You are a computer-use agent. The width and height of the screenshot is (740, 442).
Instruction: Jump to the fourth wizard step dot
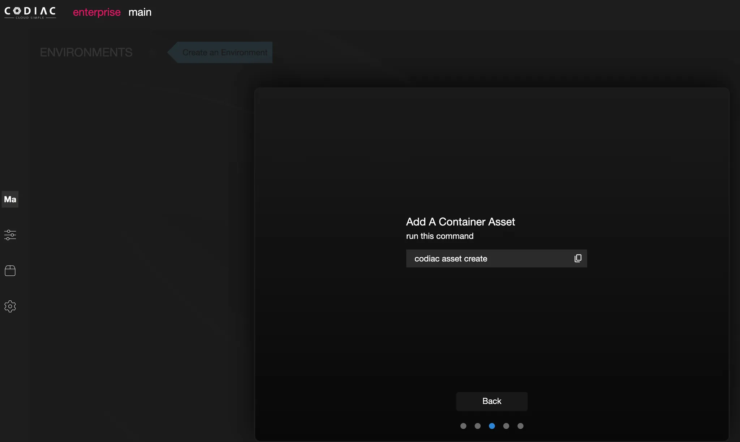click(x=506, y=426)
